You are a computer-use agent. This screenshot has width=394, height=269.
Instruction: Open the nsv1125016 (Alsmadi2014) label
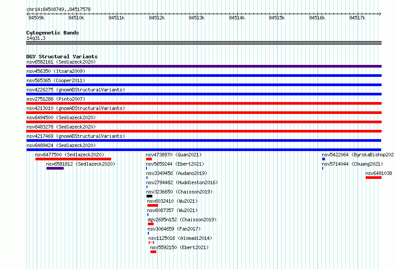point(180,238)
